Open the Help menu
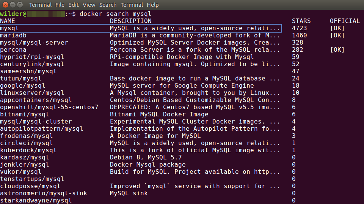 pyautogui.click(x=152, y=5)
